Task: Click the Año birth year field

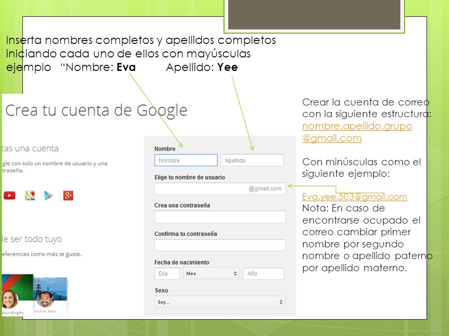Action: point(264,273)
